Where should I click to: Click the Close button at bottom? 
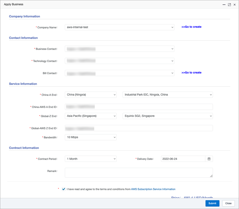click(x=228, y=203)
